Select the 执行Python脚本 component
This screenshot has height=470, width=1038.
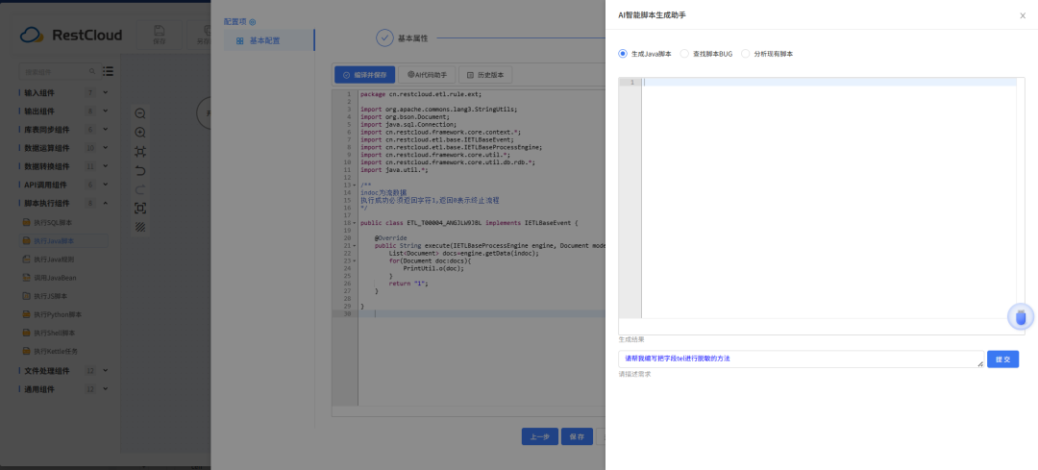tap(51, 314)
